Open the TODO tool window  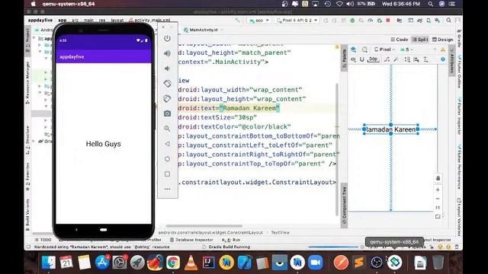(x=43, y=240)
